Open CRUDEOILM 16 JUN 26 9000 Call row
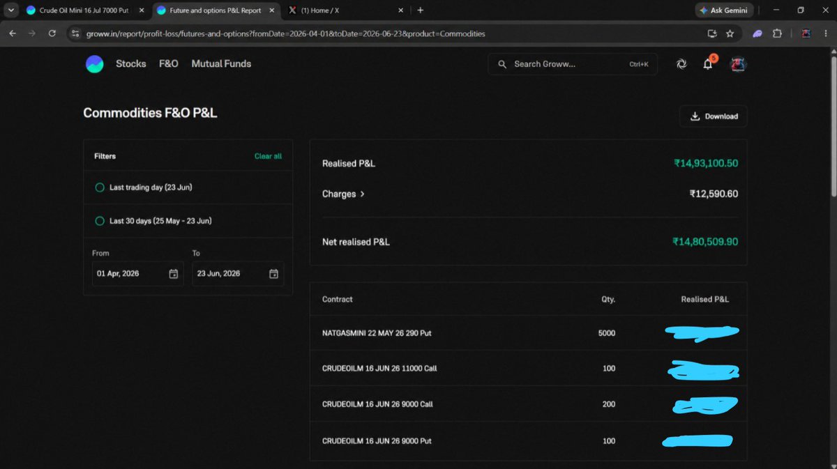The image size is (837, 469). pyautogui.click(x=528, y=404)
